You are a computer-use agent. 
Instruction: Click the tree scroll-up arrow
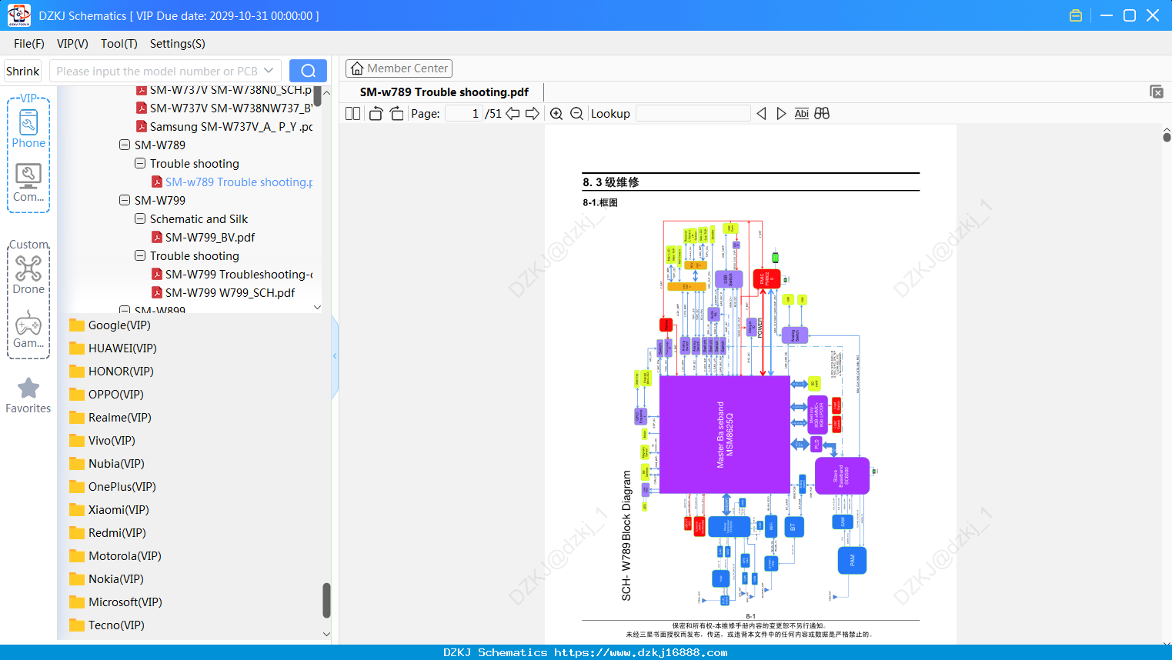click(x=326, y=92)
